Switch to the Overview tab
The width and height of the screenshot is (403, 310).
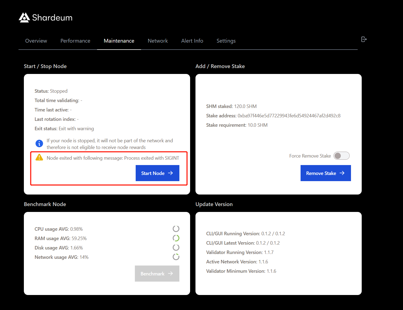tap(36, 41)
